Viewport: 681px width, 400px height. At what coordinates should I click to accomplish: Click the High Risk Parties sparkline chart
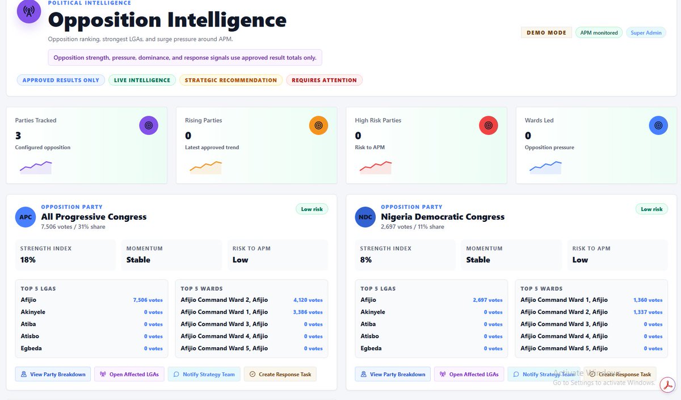(x=376, y=167)
